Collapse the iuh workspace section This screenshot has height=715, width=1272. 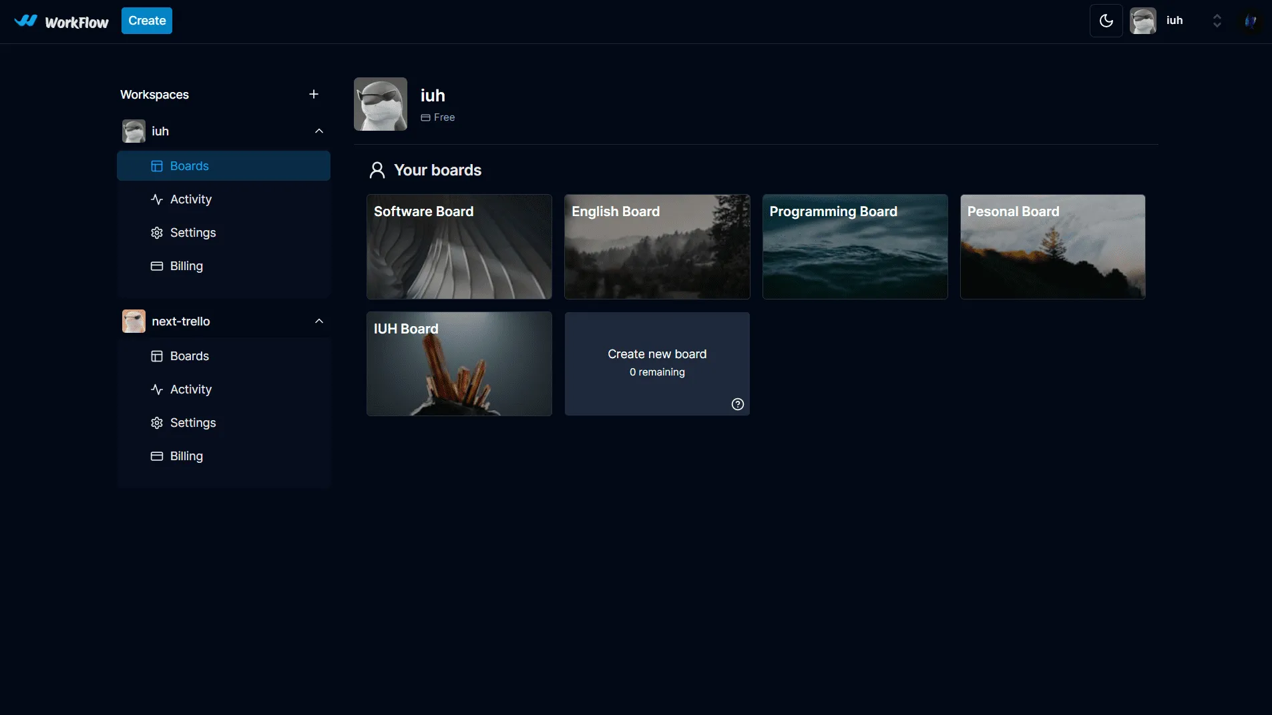[x=319, y=131]
